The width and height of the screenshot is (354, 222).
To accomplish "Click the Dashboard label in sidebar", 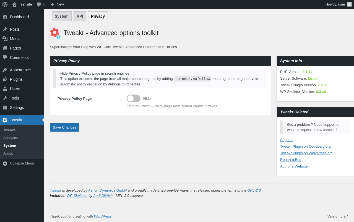I will [x=19, y=17].
